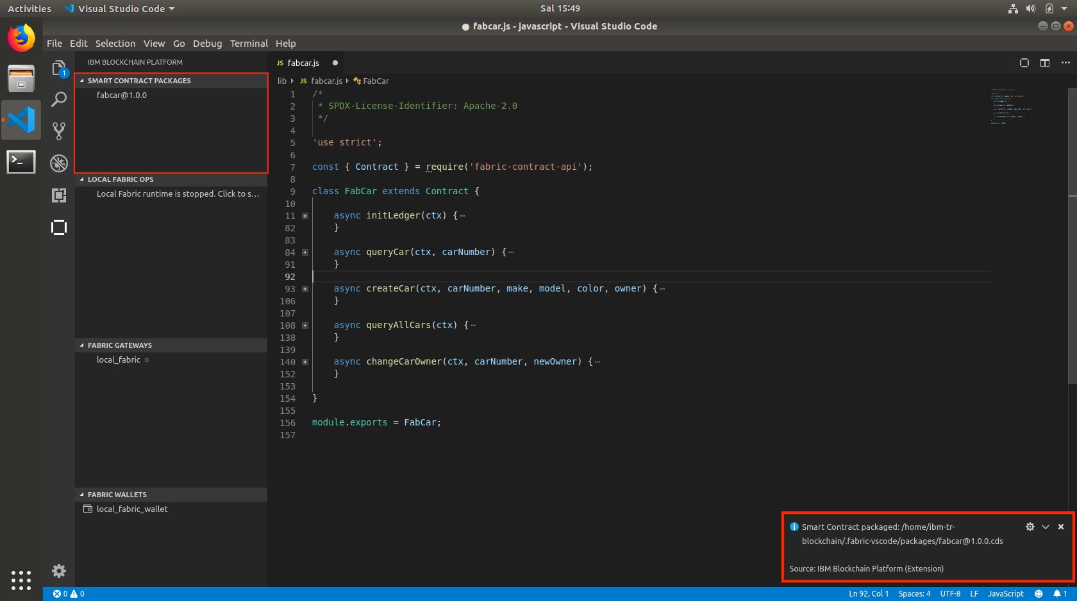Expand the folded queryAllCars function

click(x=305, y=325)
